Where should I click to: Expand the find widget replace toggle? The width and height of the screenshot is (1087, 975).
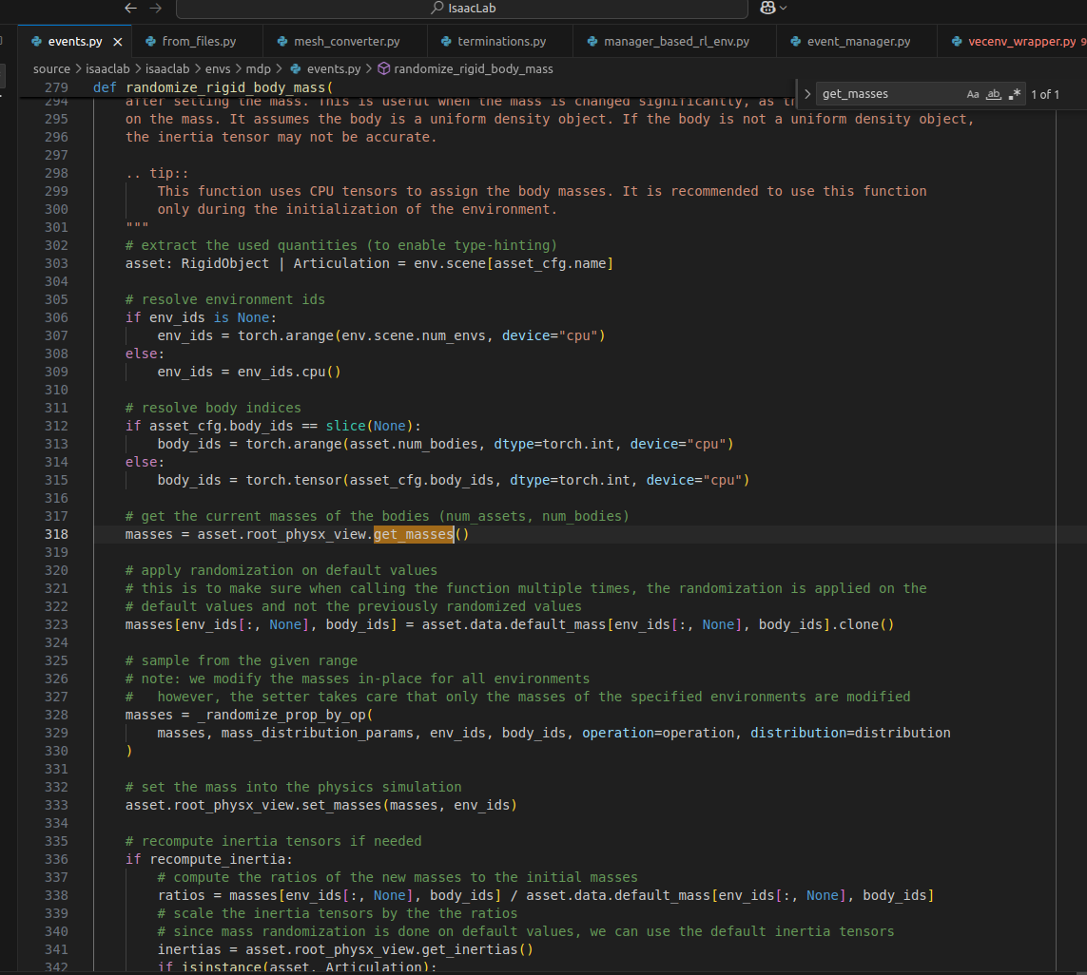[807, 93]
